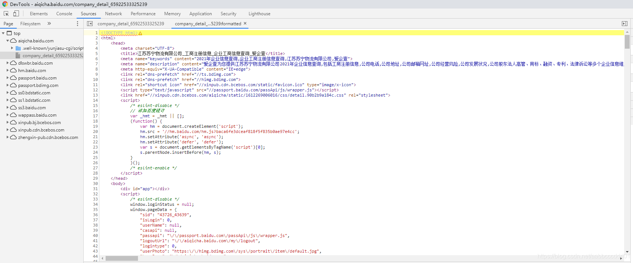Hide the navigator sidebar icon
633x263 pixels.
(x=90, y=23)
